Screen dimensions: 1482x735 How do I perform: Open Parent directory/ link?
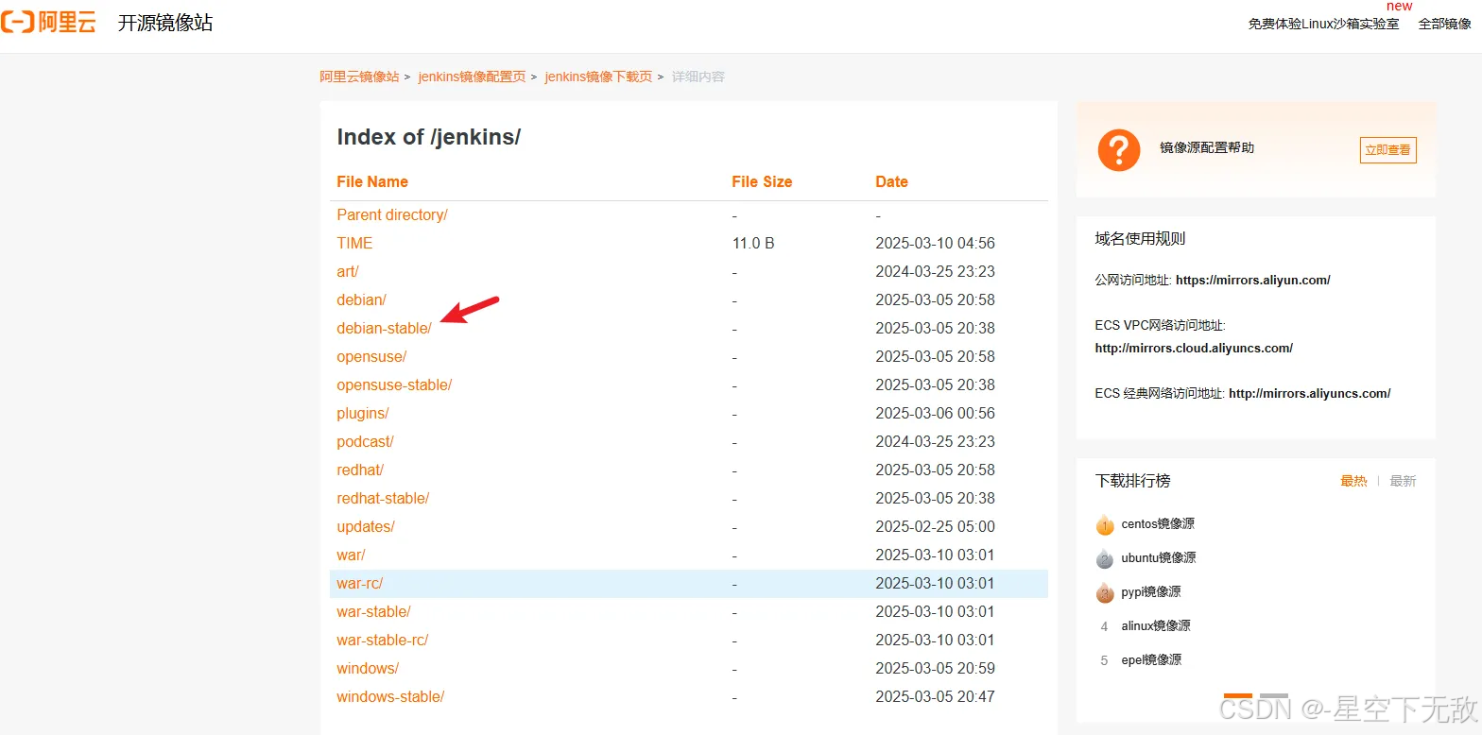click(x=392, y=214)
